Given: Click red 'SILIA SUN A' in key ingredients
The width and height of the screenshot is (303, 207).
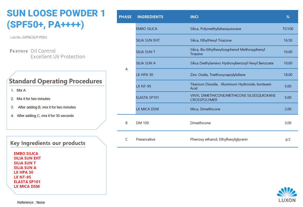Looking at the screenshot, I should [25, 168].
